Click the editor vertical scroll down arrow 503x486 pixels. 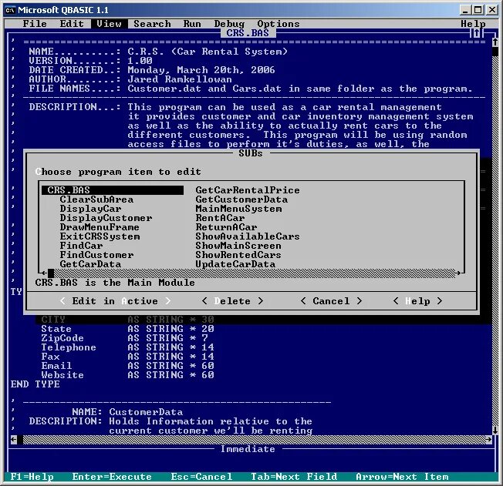coord(495,431)
